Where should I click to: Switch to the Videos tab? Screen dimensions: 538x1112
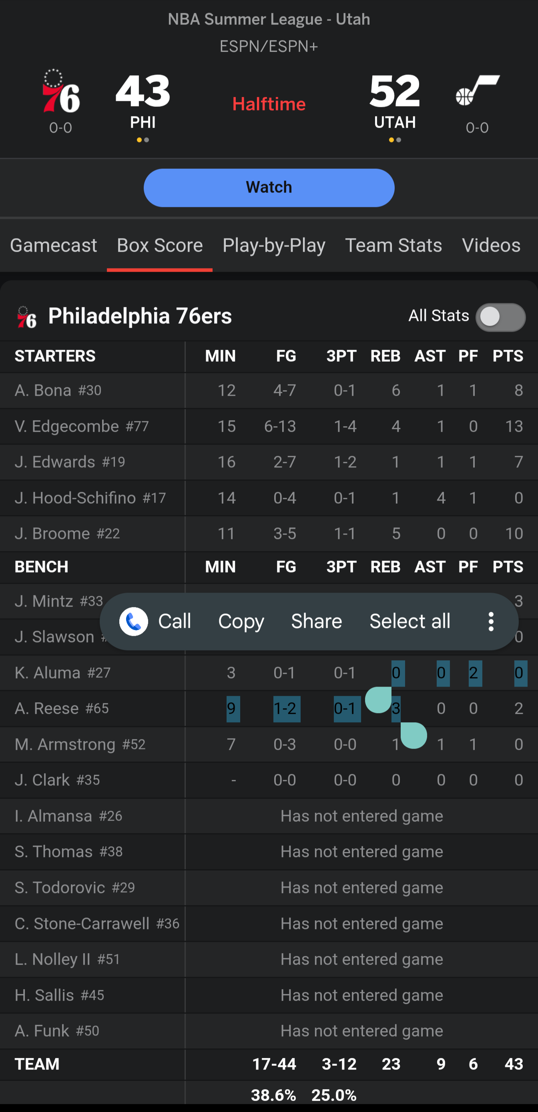(x=491, y=246)
